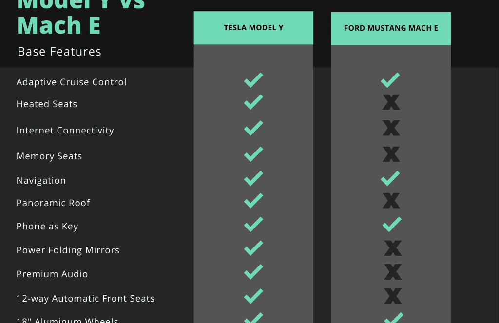Image resolution: width=499 pixels, height=323 pixels.
Task: Click Ford checkmark for Adaptive Cruise Control
Action: [390, 80]
